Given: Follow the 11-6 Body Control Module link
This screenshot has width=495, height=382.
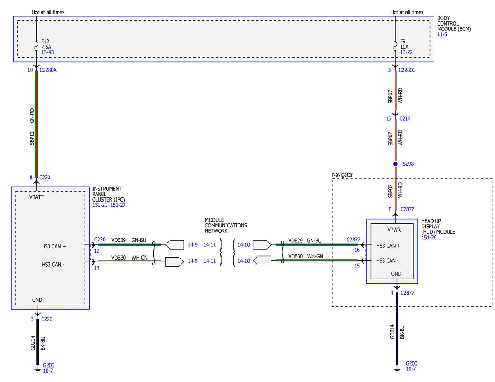Looking at the screenshot, I should coord(442,34).
